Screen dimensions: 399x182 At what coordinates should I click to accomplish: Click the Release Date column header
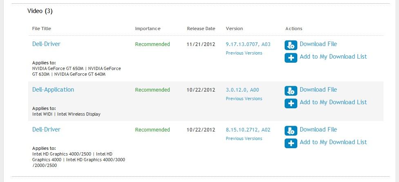[201, 29]
